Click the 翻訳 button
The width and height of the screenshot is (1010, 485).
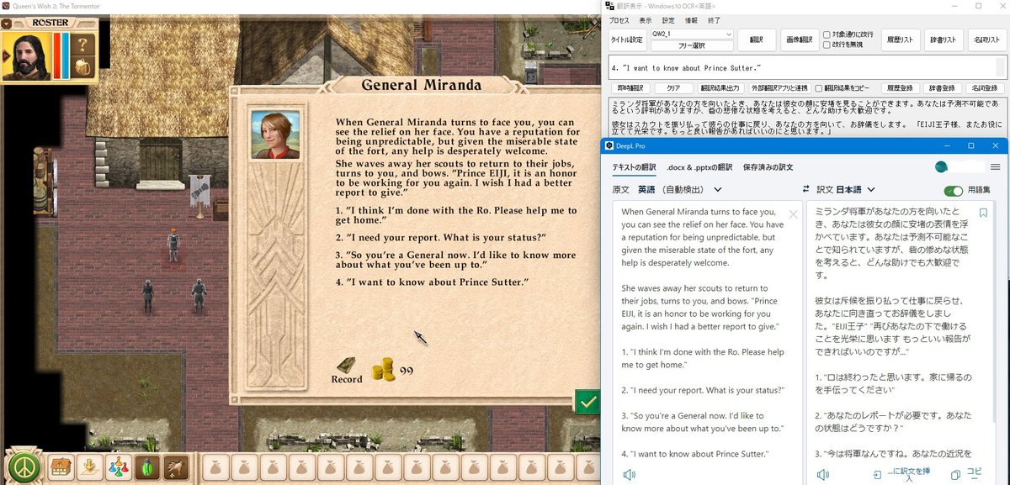[756, 40]
